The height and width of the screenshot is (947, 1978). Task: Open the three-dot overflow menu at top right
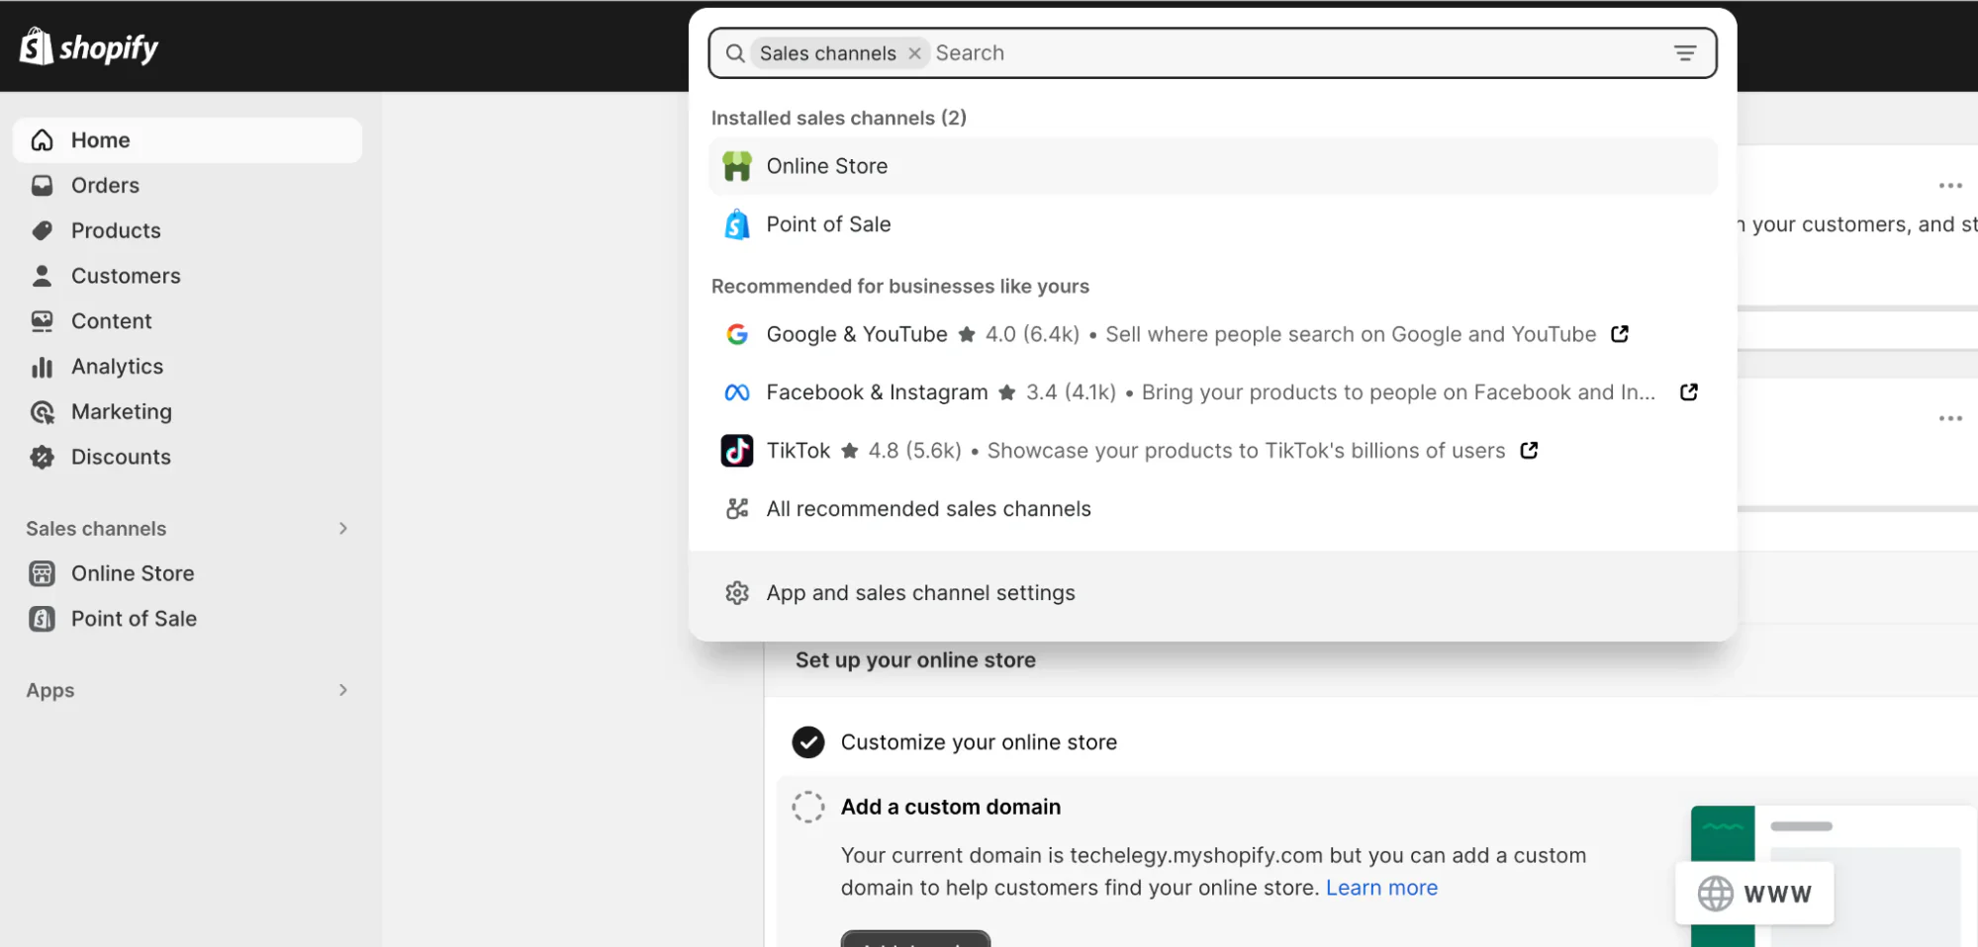pyautogui.click(x=1949, y=185)
